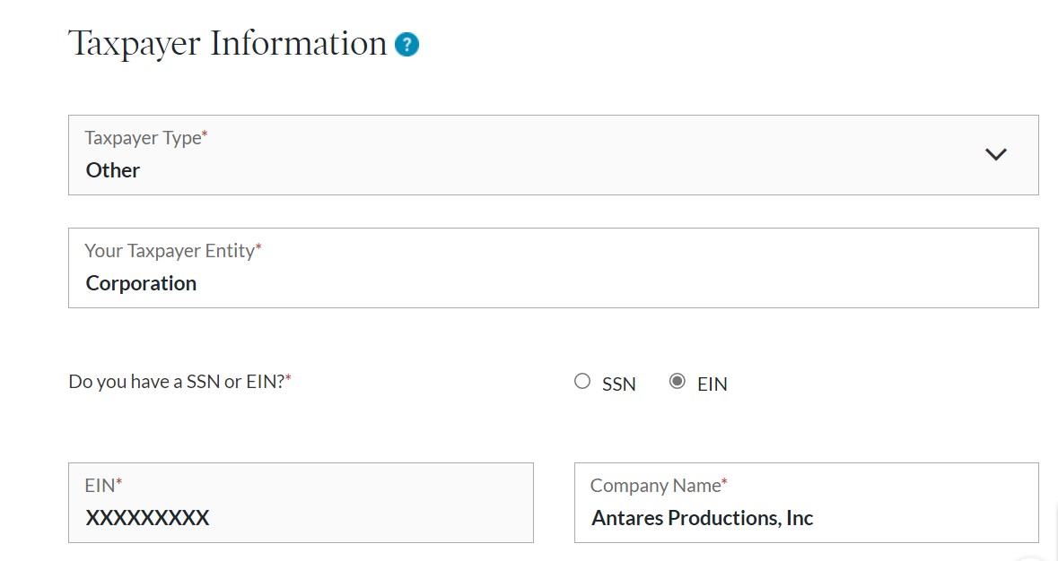Viewport: 1058px width, 561px height.
Task: Focus the Your Taxpayer Entity field
Action: [x=554, y=268]
